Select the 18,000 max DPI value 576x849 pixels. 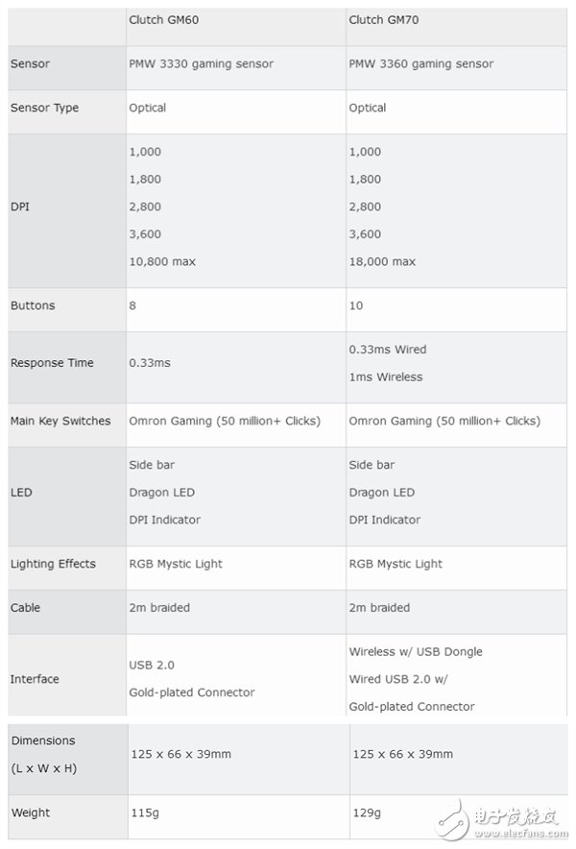pyautogui.click(x=382, y=261)
